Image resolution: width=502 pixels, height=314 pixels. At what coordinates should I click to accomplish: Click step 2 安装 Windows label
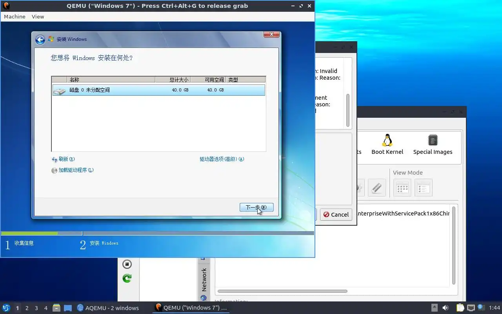coord(104,243)
